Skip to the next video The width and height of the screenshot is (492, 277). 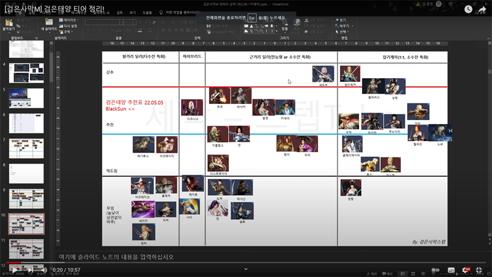point(29,270)
